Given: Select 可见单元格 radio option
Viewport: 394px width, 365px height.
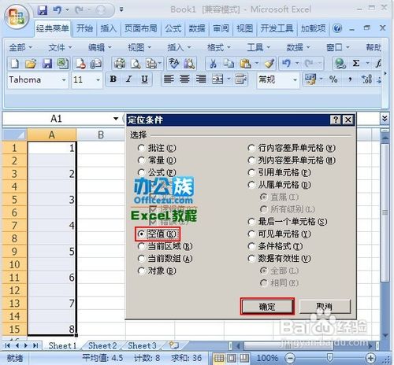Looking at the screenshot, I should pyautogui.click(x=279, y=234).
